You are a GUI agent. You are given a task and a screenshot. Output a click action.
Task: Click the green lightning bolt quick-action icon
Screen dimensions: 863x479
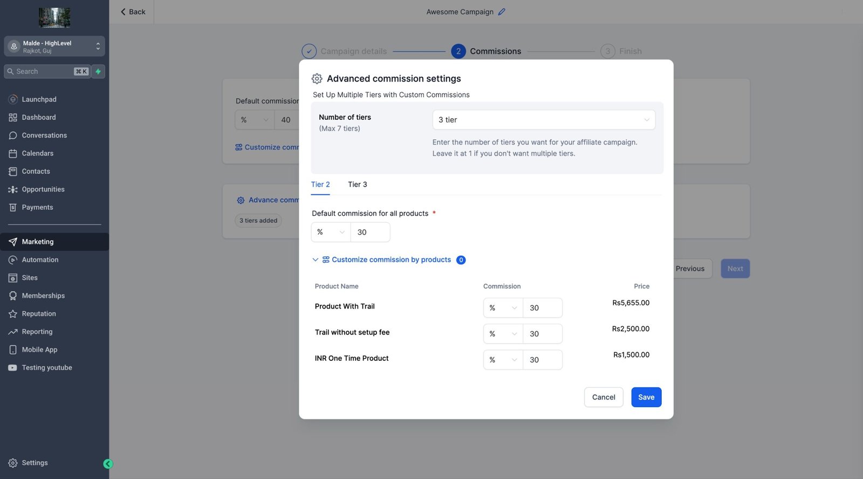(98, 72)
